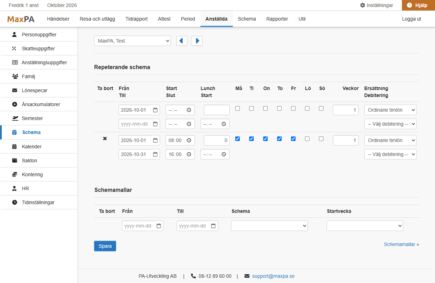Follow the Schemamallar » link
Viewport: 435px width, 283px height.
click(402, 244)
